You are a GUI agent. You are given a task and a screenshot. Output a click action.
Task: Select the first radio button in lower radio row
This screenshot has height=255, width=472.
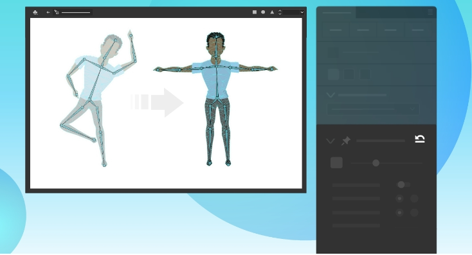click(x=399, y=213)
